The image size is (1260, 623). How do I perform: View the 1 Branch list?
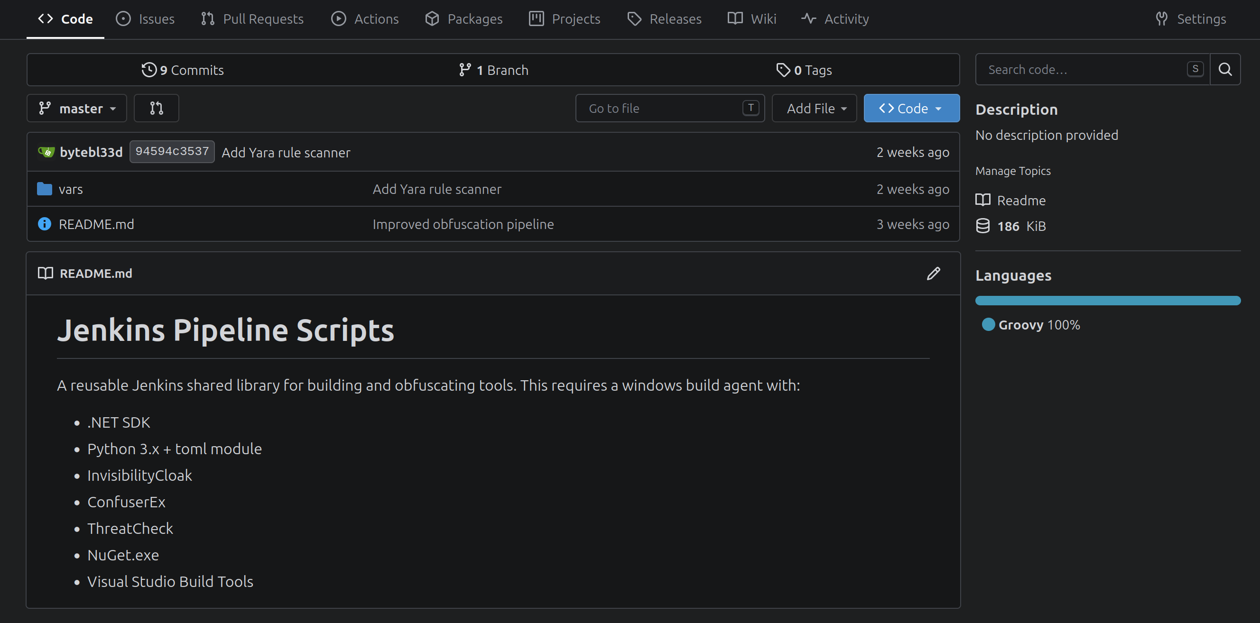493,70
